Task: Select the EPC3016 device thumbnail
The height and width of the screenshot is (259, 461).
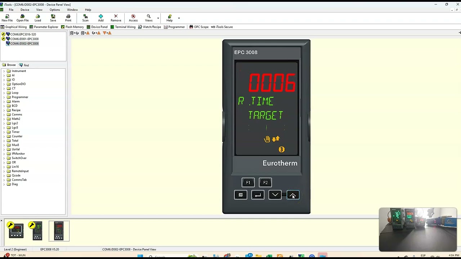Action: [16, 231]
